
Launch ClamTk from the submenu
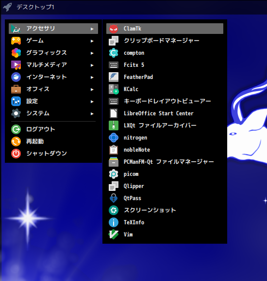click(165, 29)
